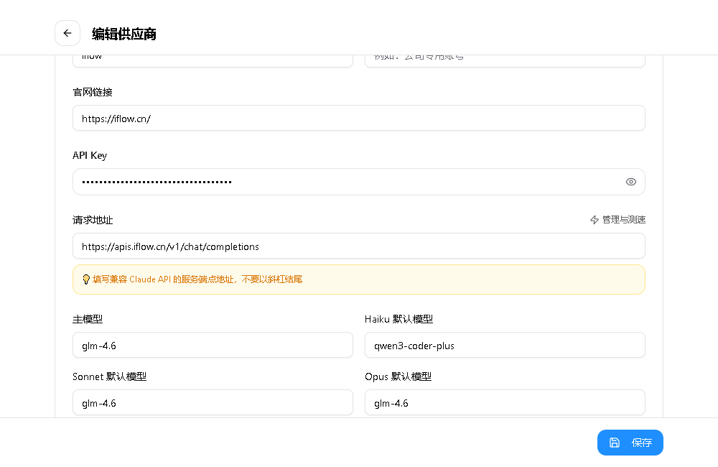Click the yellow Claude API hint text

pyautogui.click(x=197, y=279)
